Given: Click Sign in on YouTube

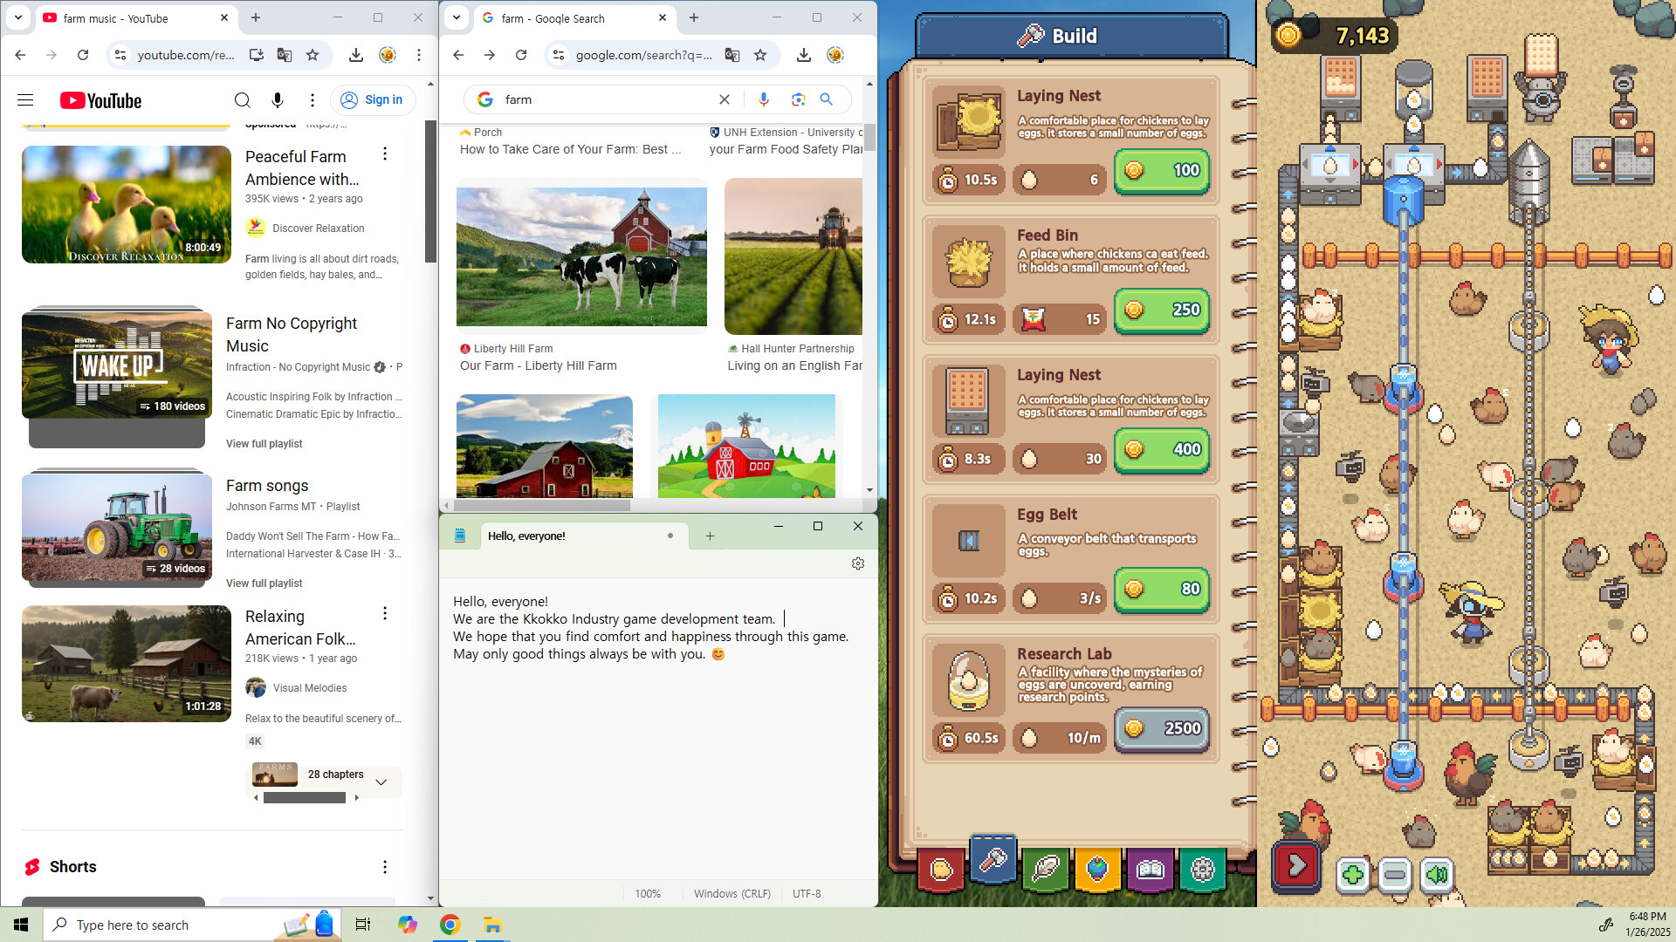Looking at the screenshot, I should [x=373, y=99].
